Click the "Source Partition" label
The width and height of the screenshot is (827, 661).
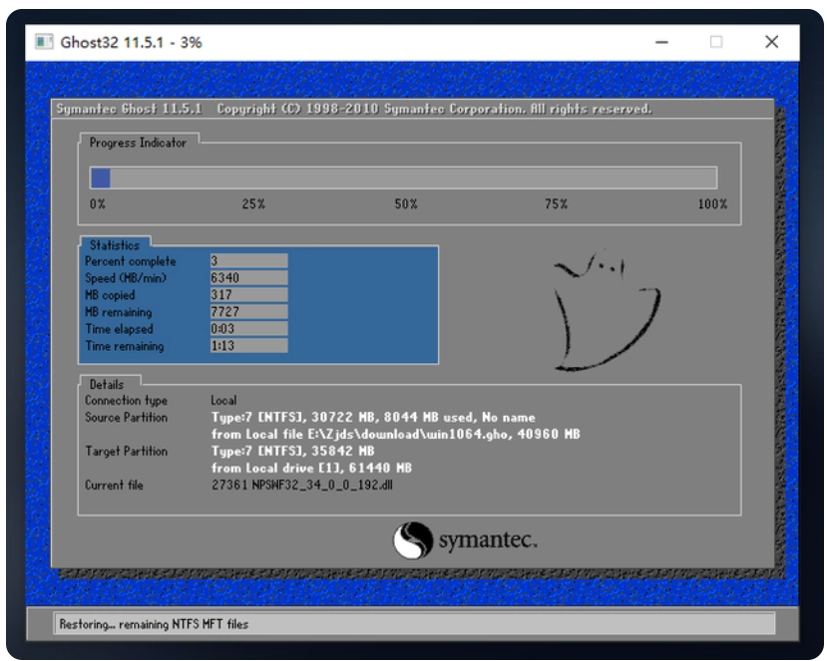[x=126, y=418]
